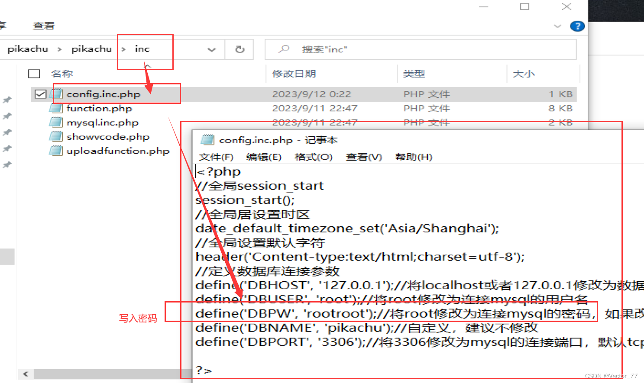Collapse the ribbon with the chevron arrow

pyautogui.click(x=557, y=26)
